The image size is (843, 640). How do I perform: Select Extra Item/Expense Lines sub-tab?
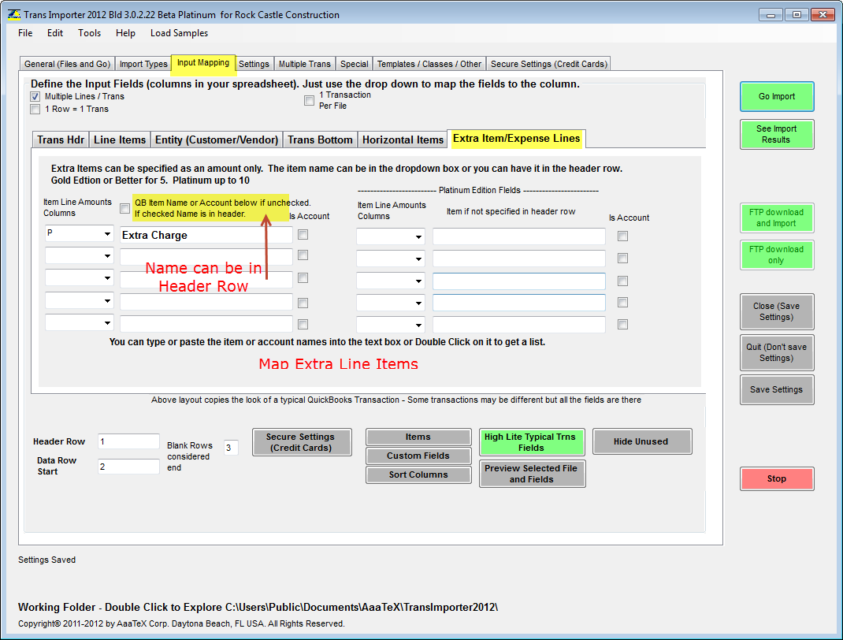tap(517, 139)
